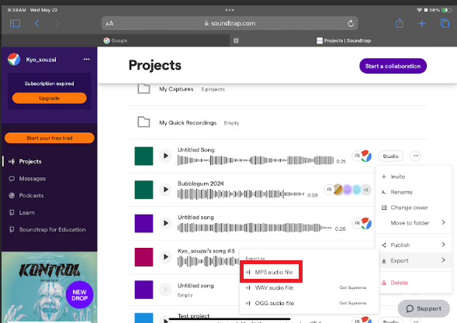457x323 pixels.
Task: Expand the Export submenu
Action: pyautogui.click(x=414, y=260)
